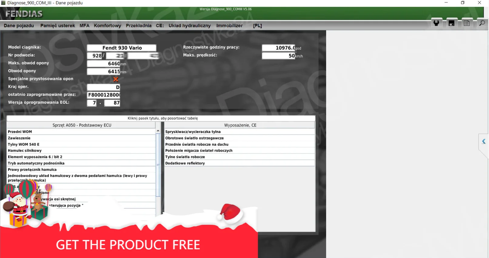
Task: Select the Tylny WOM 540 E row
Action: pos(81,144)
